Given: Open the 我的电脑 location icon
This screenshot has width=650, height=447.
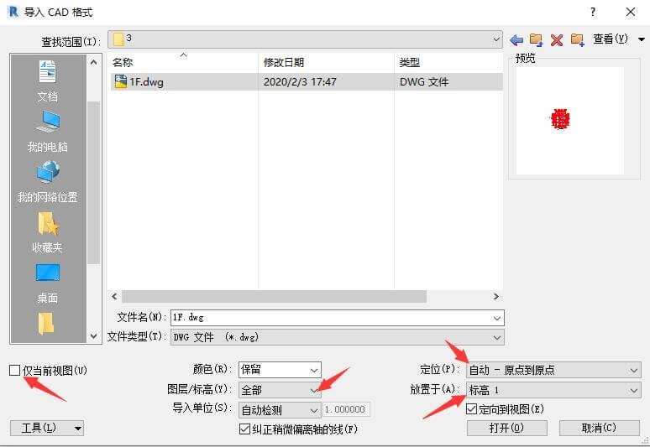Looking at the screenshot, I should tap(48, 132).
